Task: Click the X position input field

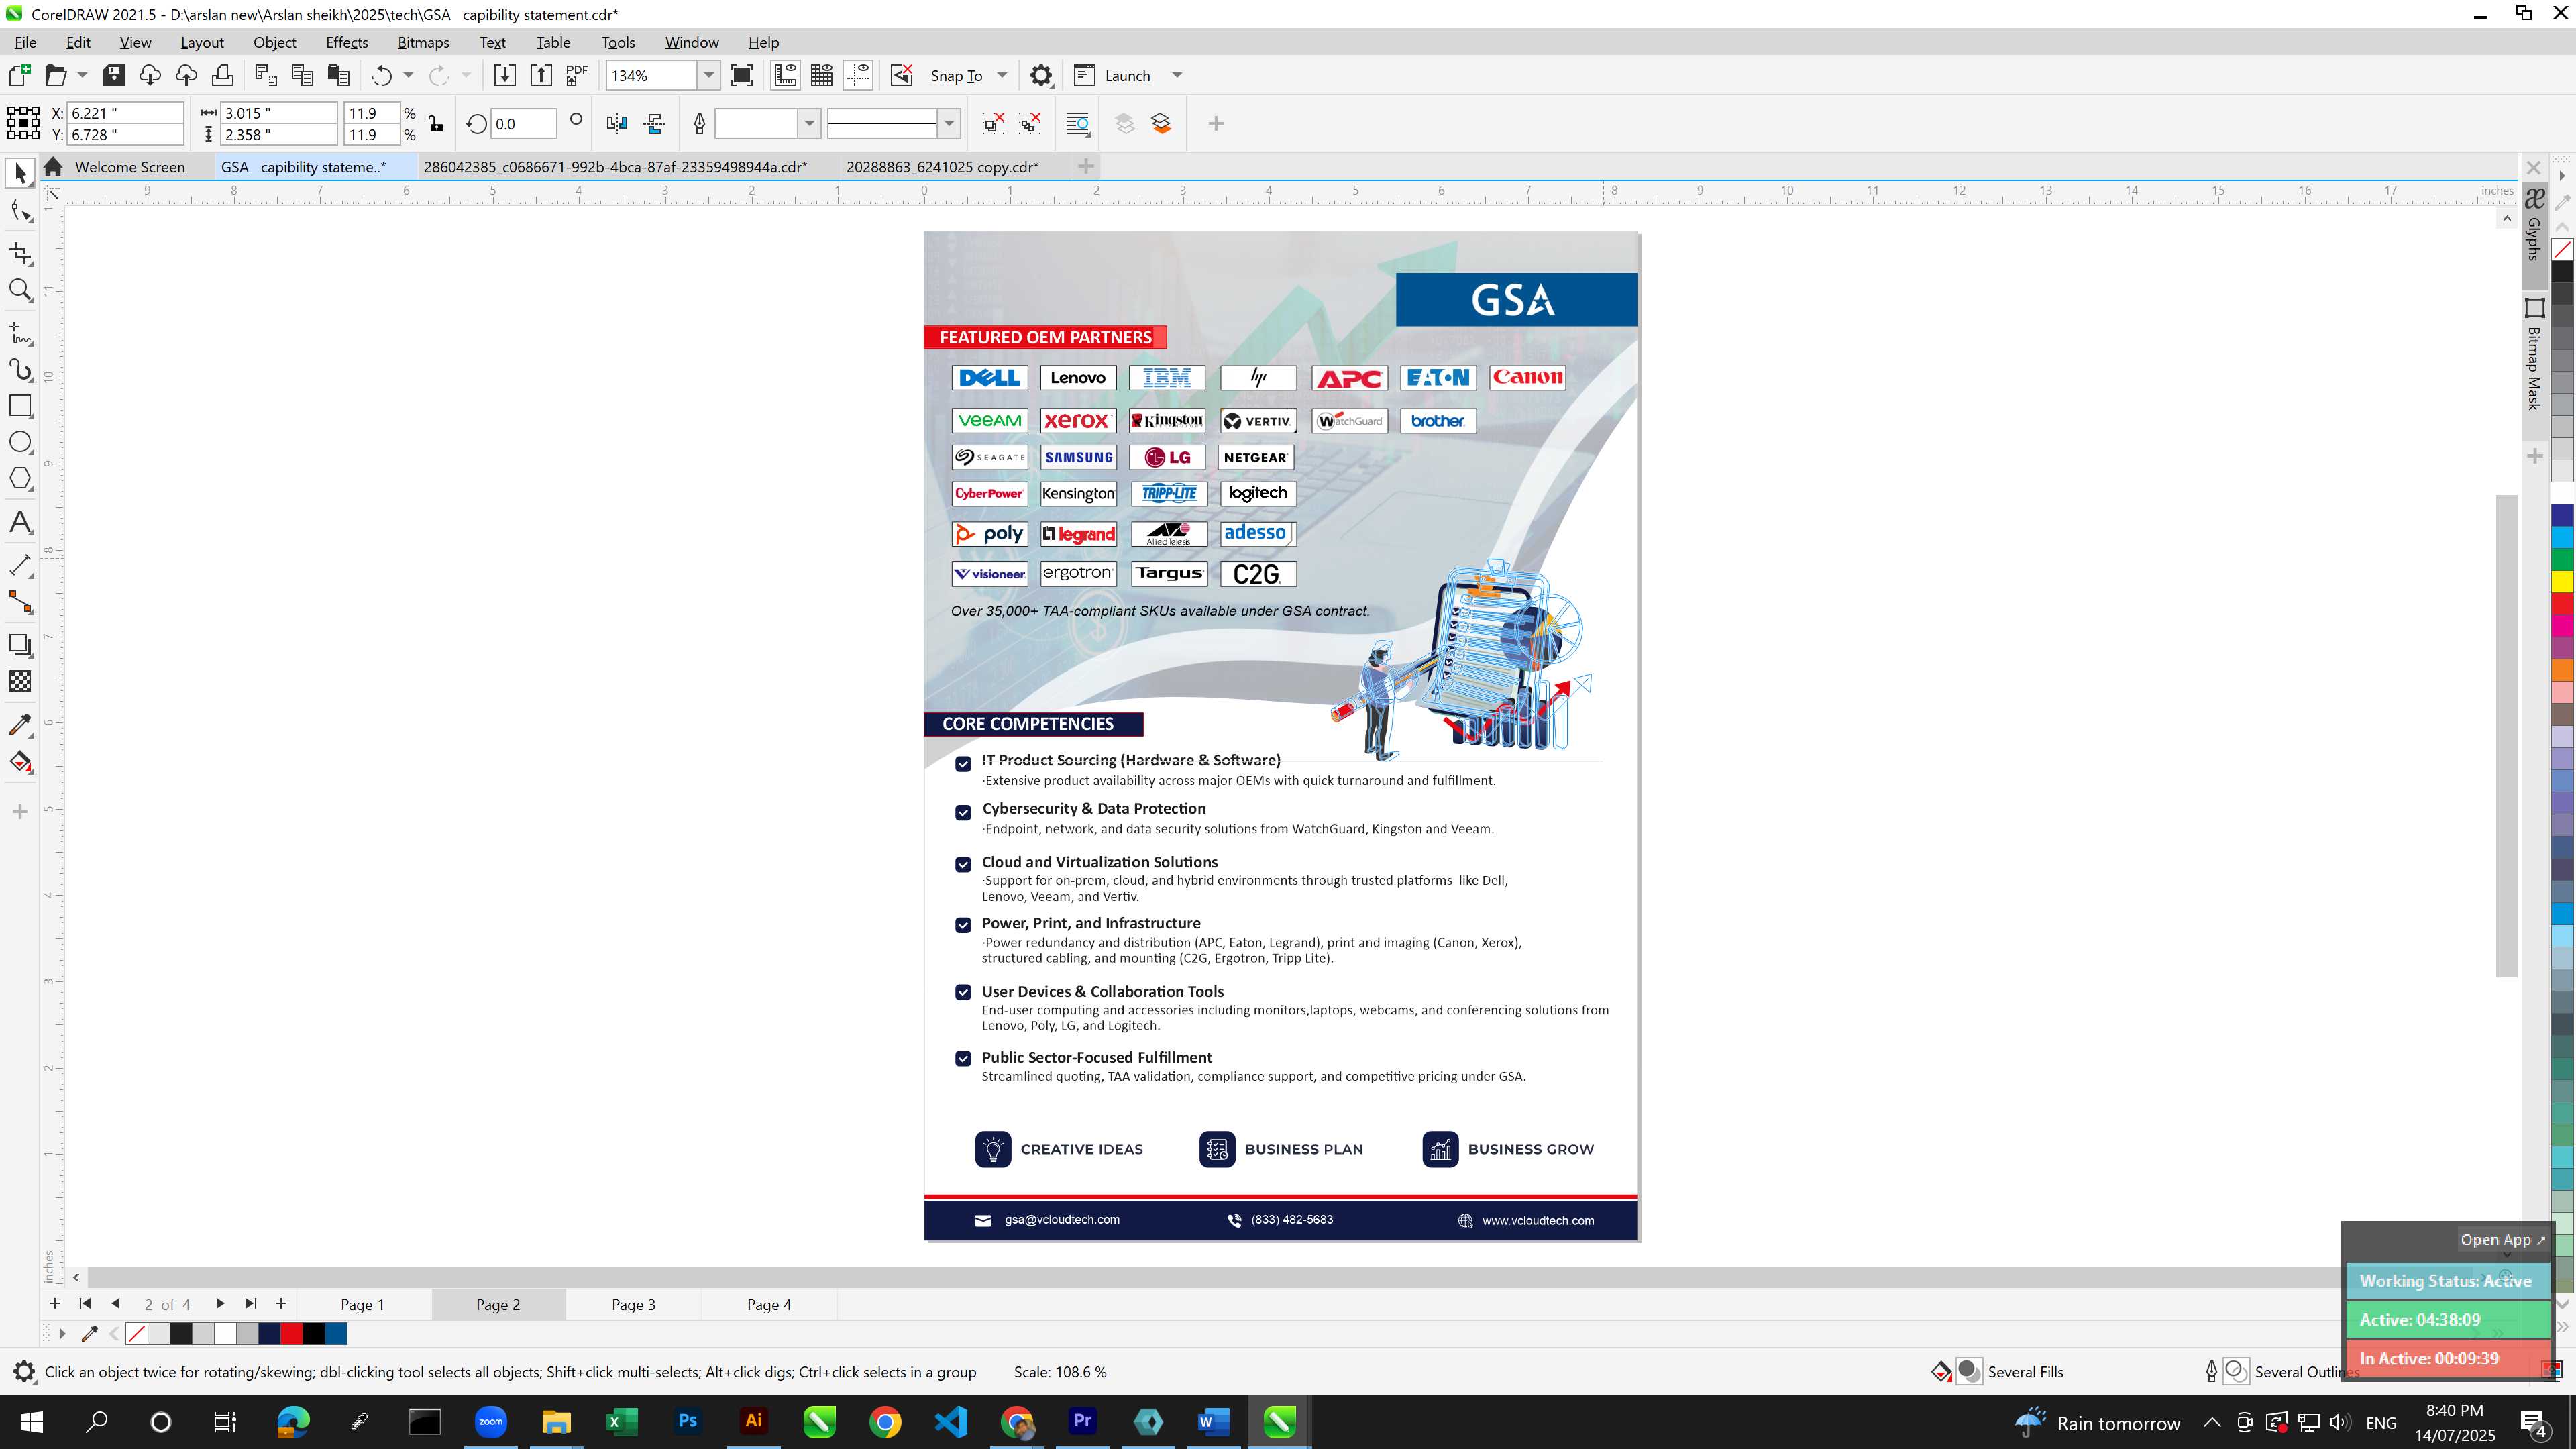Action: coord(126,113)
